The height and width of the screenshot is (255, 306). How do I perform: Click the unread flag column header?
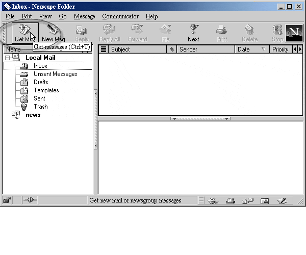172,49
